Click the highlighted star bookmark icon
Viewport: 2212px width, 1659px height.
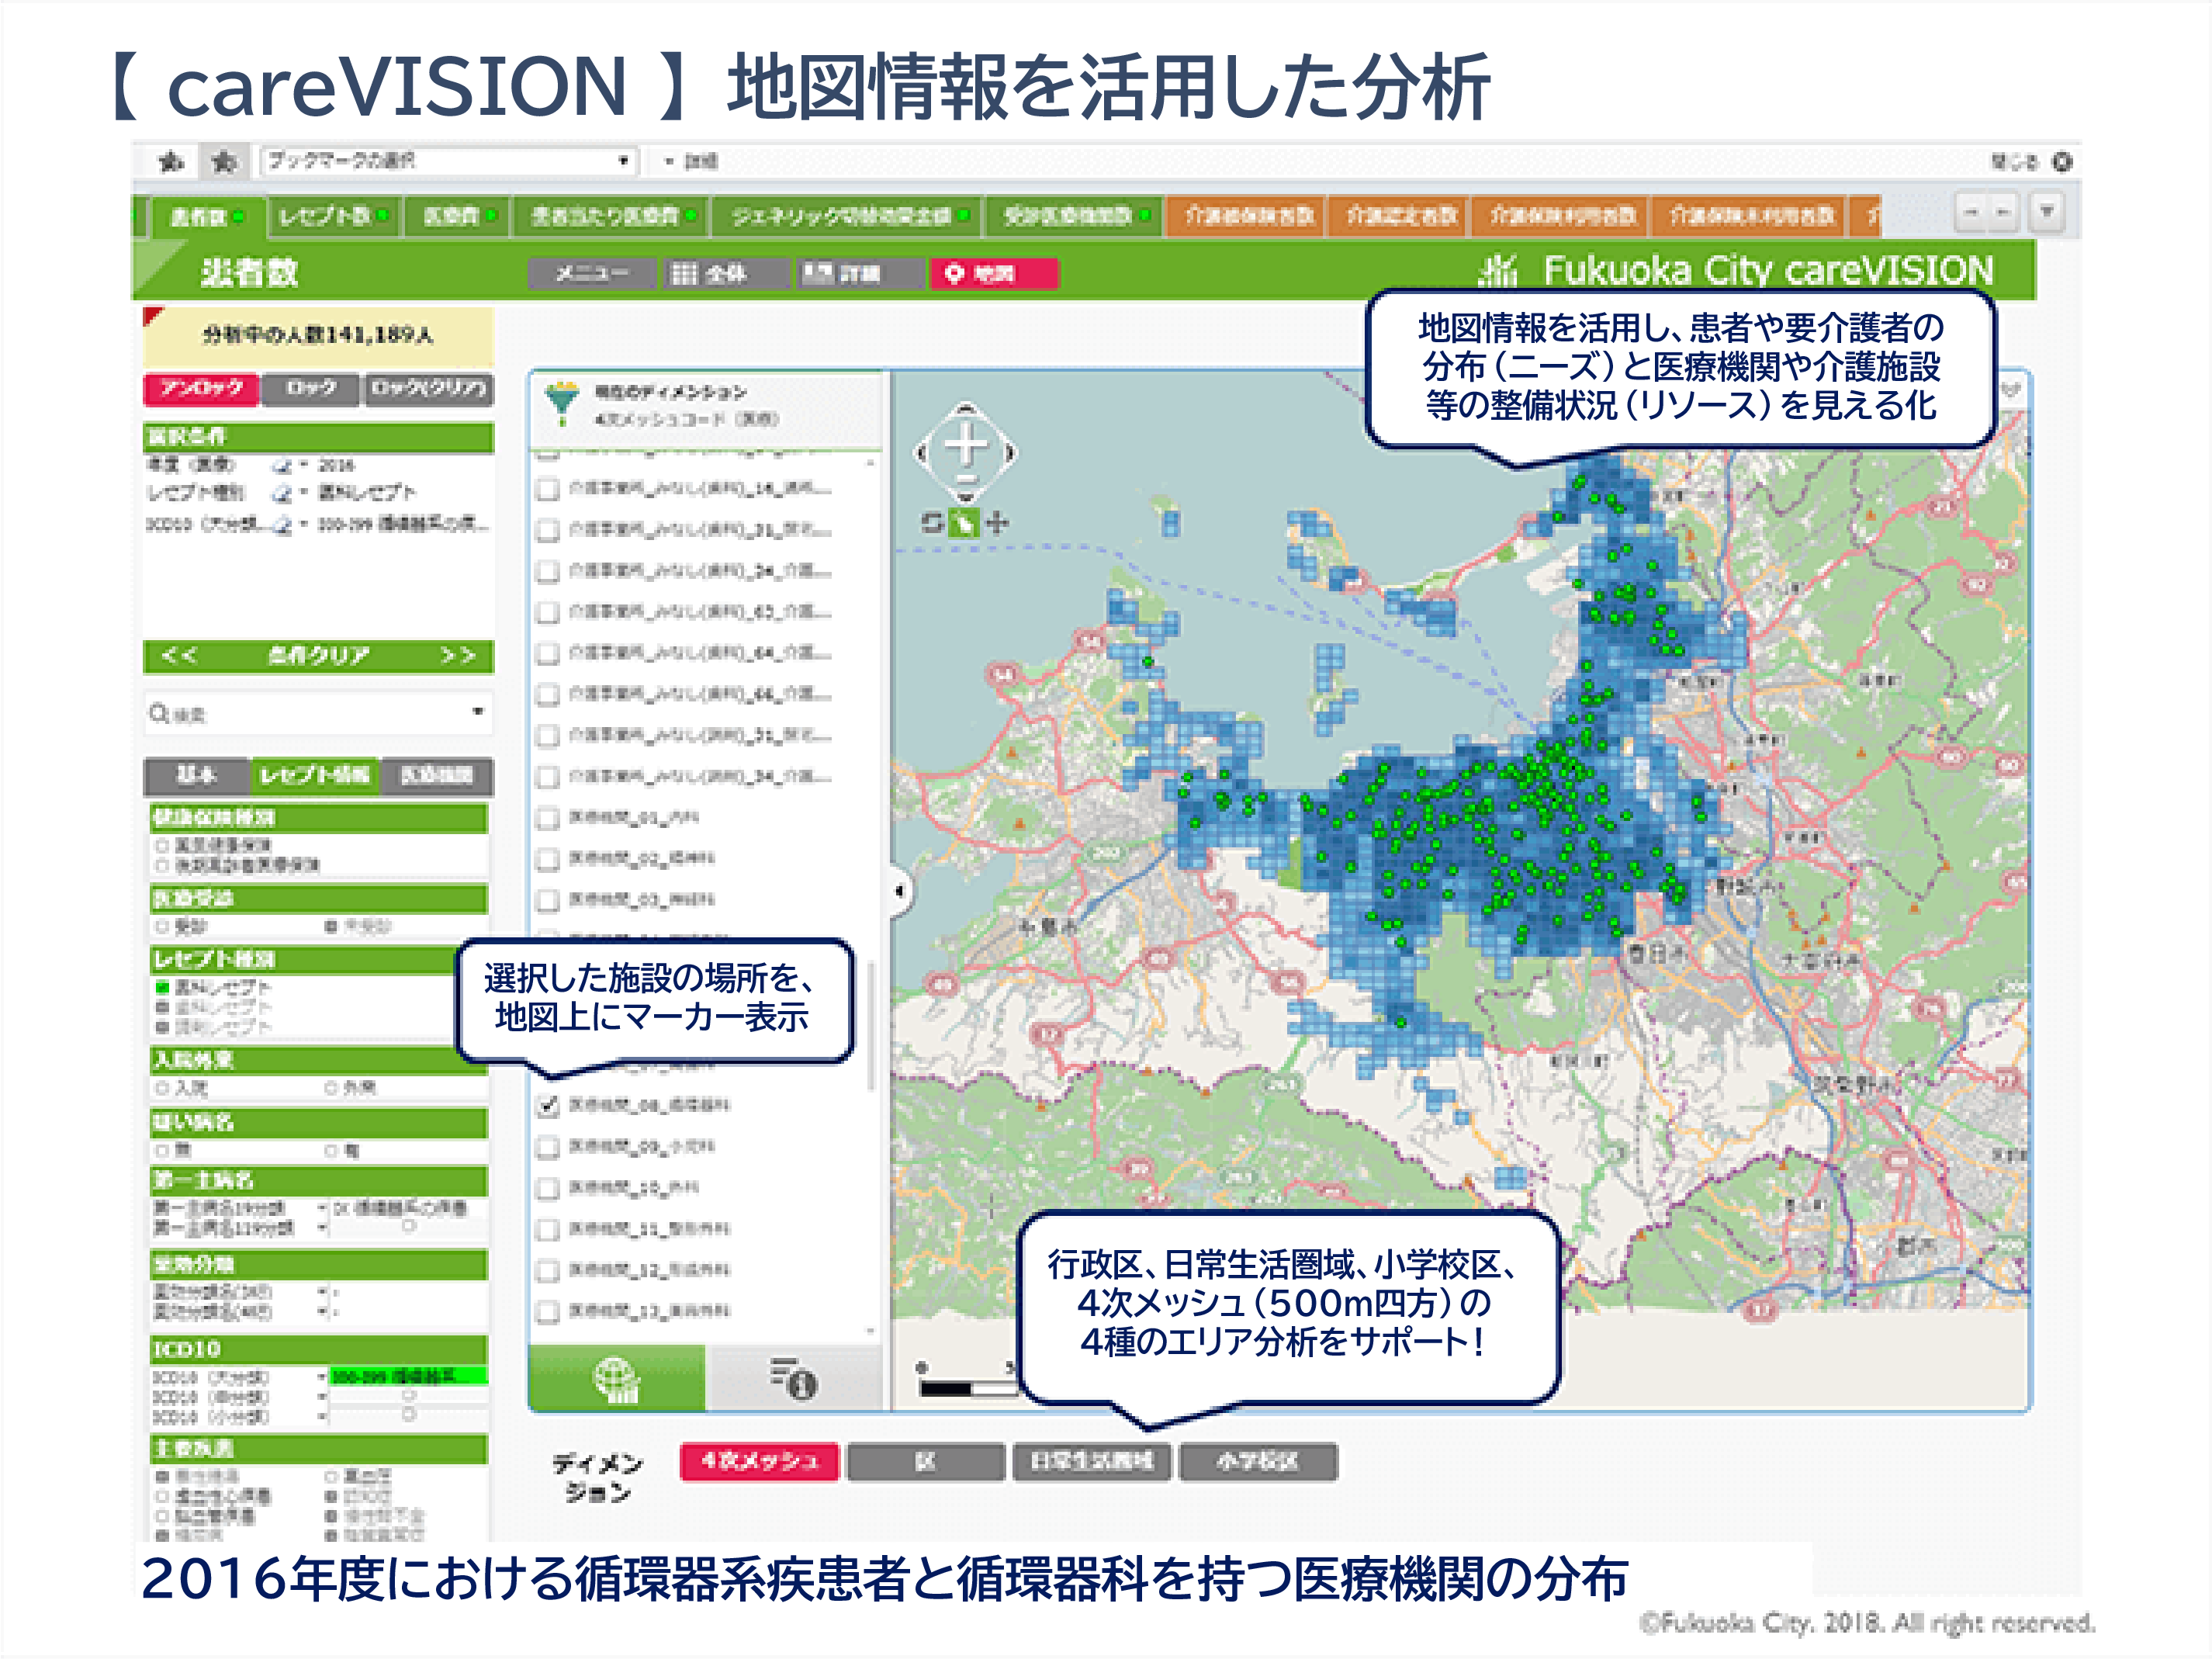(x=224, y=161)
